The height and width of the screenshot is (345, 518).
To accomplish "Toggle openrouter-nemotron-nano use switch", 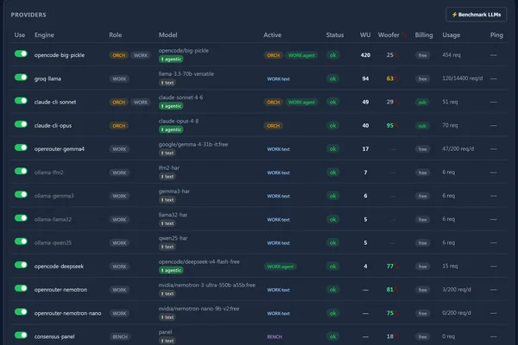I will tap(21, 311).
